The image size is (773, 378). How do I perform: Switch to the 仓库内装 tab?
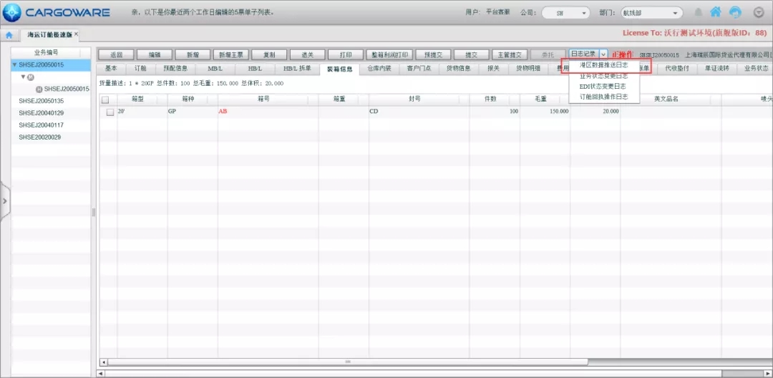(379, 69)
